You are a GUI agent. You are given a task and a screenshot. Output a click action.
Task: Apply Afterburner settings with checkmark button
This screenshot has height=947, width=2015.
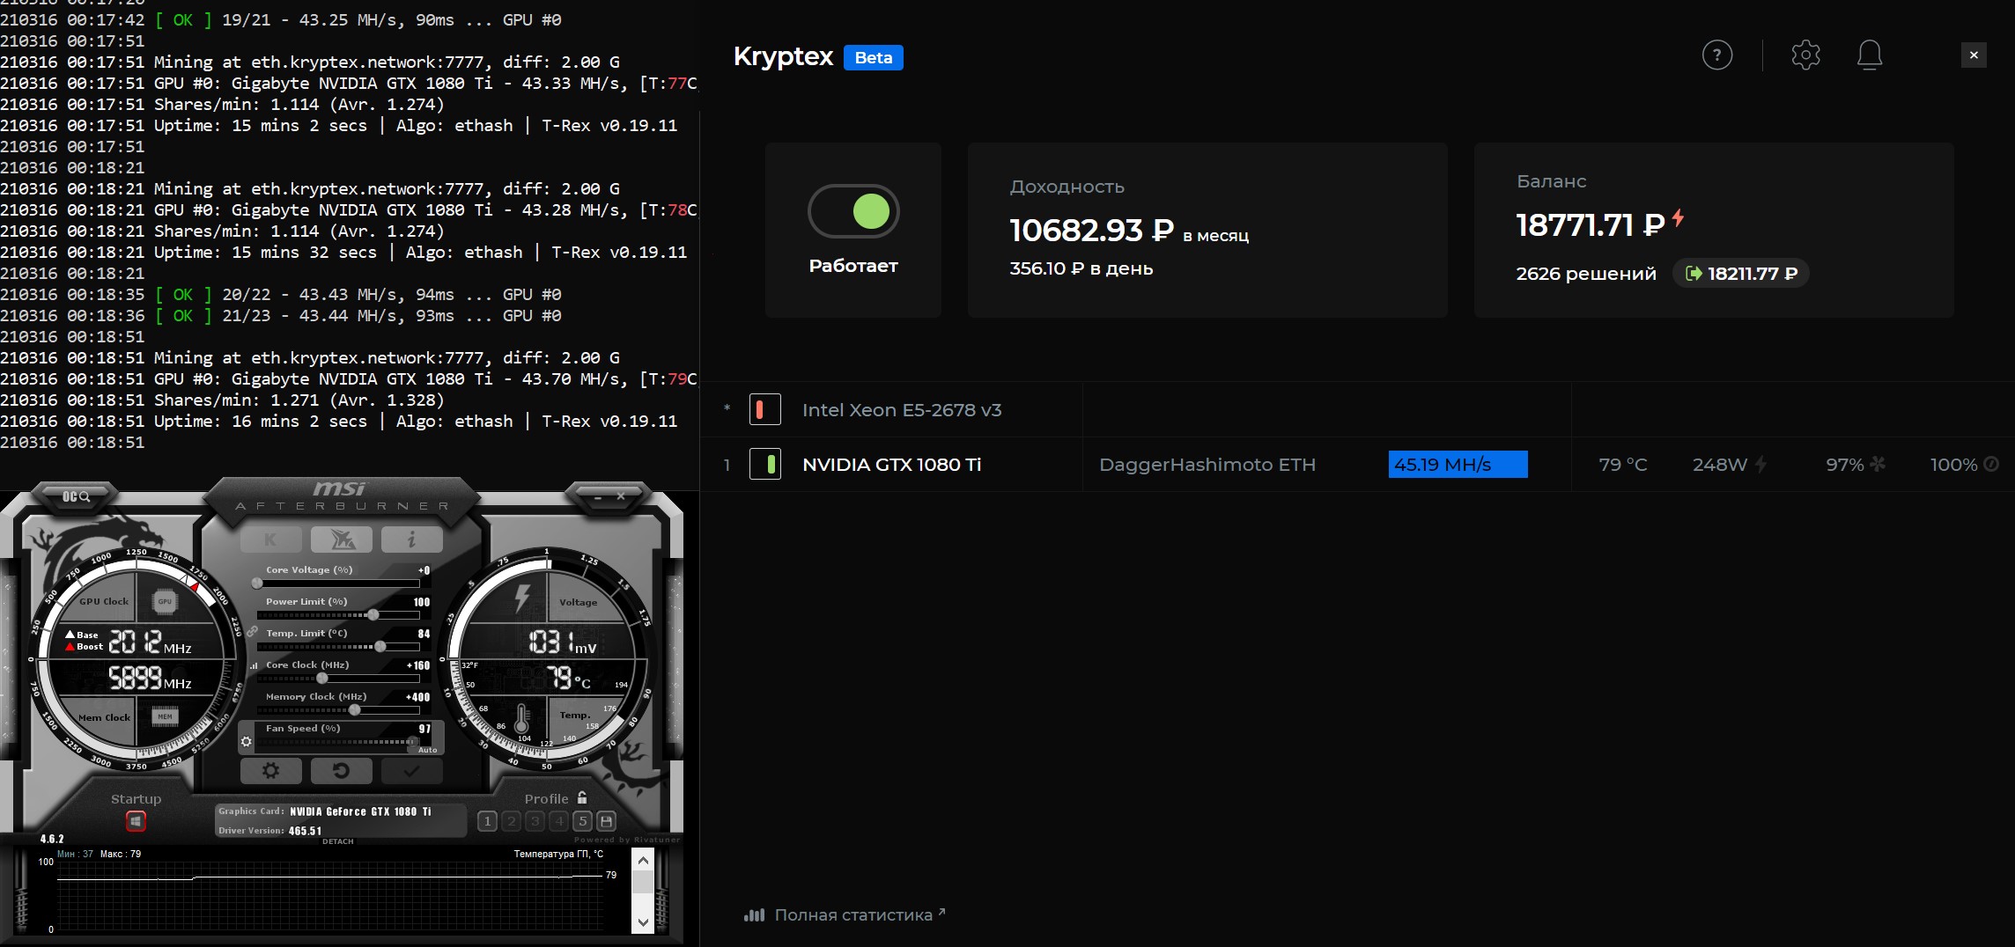(411, 771)
